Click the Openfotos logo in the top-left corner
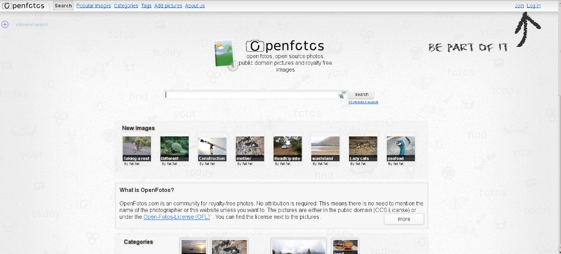This screenshot has width=561, height=254. 25,6
